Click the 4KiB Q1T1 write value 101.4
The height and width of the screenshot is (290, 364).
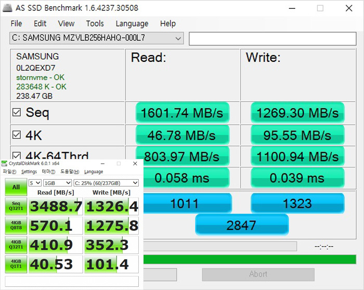pyautogui.click(x=111, y=264)
